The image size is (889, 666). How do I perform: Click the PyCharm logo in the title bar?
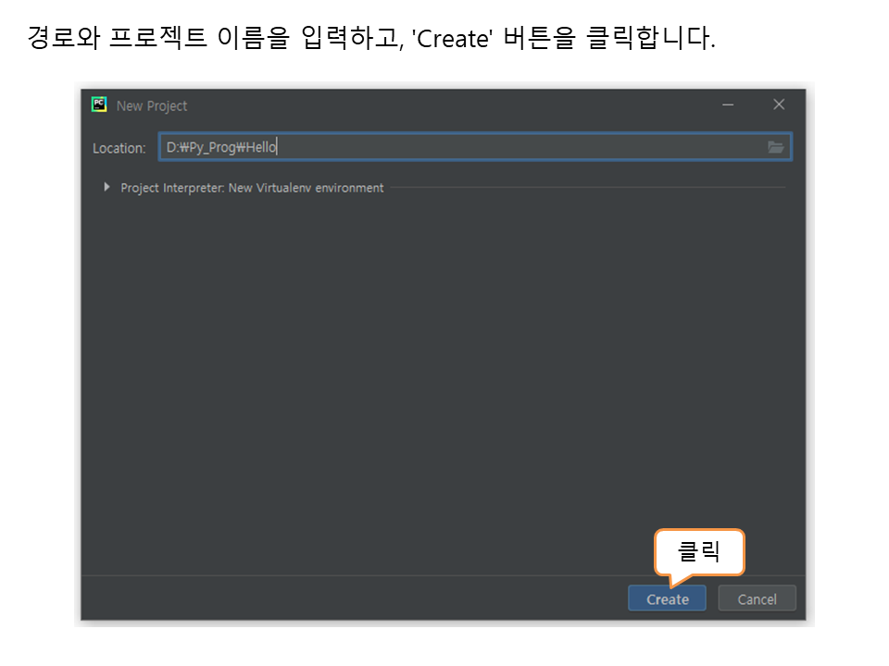click(99, 105)
